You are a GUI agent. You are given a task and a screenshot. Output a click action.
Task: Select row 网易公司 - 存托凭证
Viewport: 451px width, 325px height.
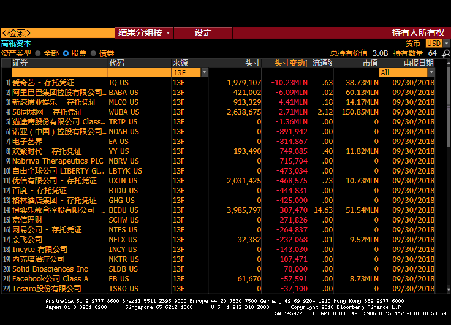click(x=218, y=230)
